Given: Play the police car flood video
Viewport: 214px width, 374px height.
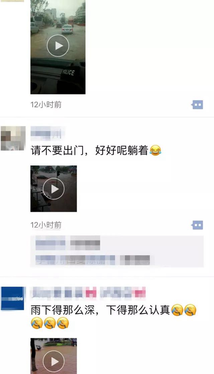Looking at the screenshot, I should [58, 46].
